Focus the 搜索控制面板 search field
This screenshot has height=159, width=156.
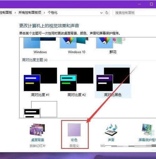[x=134, y=13]
